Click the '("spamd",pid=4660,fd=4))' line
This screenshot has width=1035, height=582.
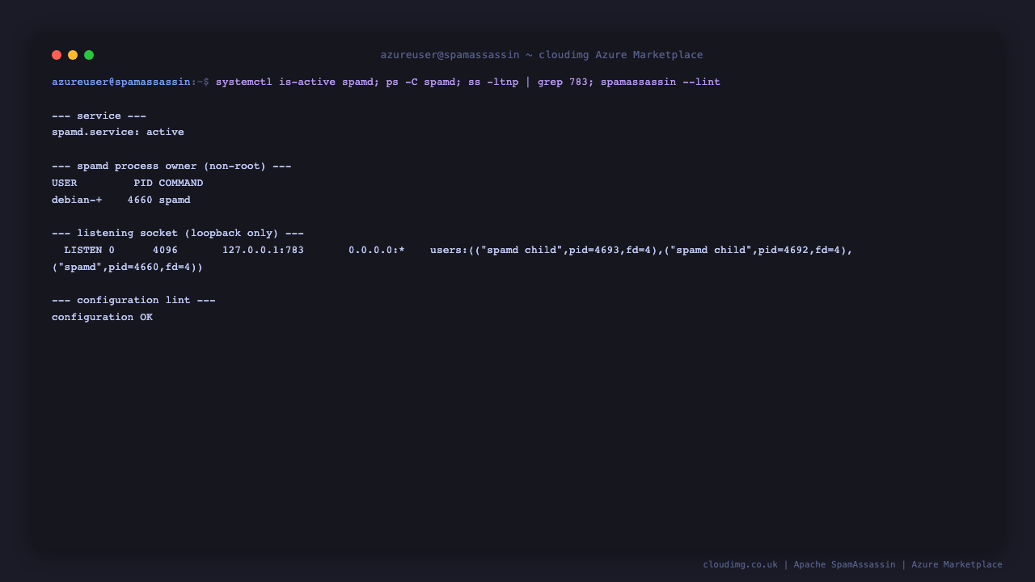[128, 268]
